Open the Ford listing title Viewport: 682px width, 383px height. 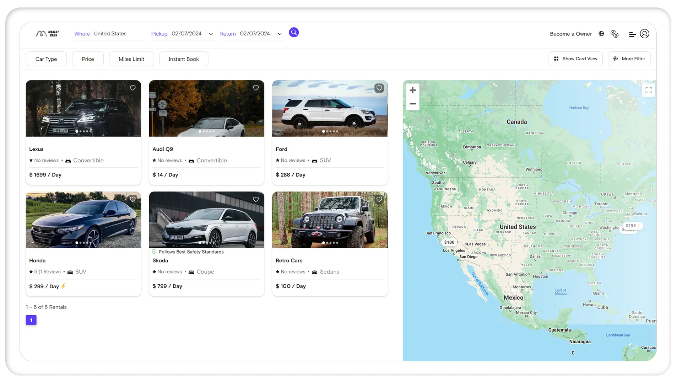281,149
